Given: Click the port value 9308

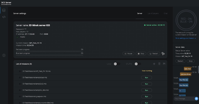Looking at the screenshot, I should pos(46,34).
